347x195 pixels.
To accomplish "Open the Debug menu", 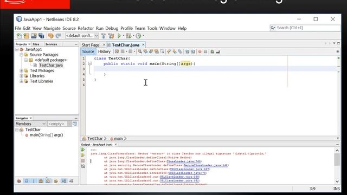I will (112, 28).
